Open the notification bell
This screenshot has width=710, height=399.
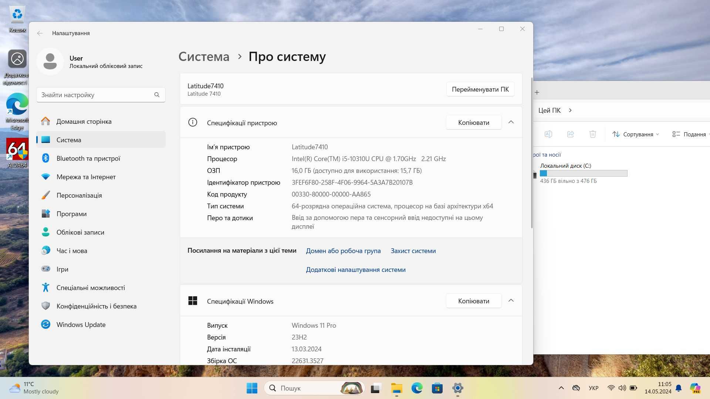pyautogui.click(x=679, y=388)
